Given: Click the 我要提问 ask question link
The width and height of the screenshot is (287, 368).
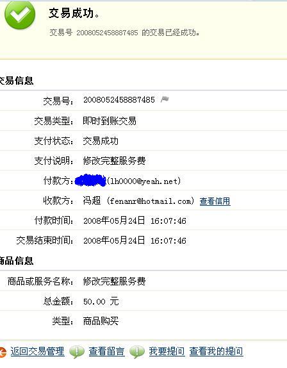Looking at the screenshot, I should tap(167, 351).
